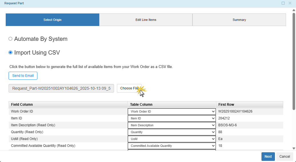Click the scrollbar down arrow
Image resolution: width=296 pixels, height=162 pixels.
coord(294,148)
